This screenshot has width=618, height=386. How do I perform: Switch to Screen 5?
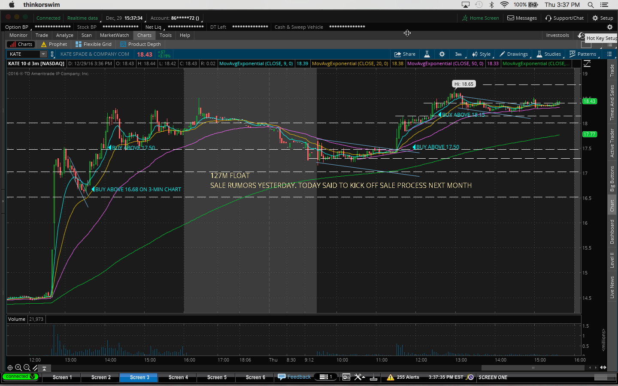tap(217, 377)
